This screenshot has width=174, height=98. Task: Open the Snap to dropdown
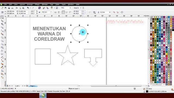(x=81, y=8)
